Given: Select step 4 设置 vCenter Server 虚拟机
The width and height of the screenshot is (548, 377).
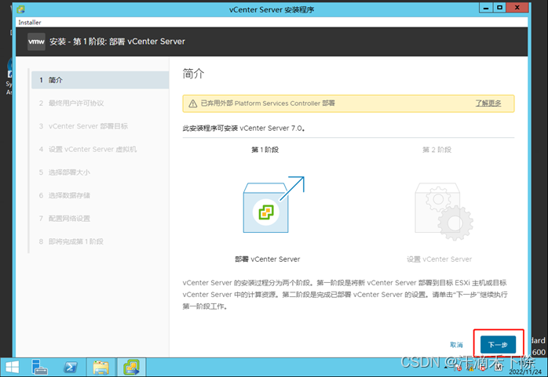Looking at the screenshot, I should tap(88, 149).
